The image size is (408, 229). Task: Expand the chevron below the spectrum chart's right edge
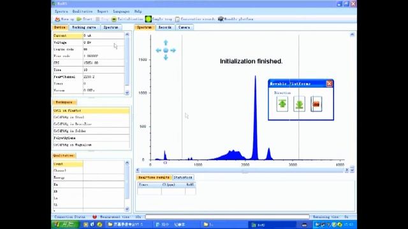pos(352,170)
